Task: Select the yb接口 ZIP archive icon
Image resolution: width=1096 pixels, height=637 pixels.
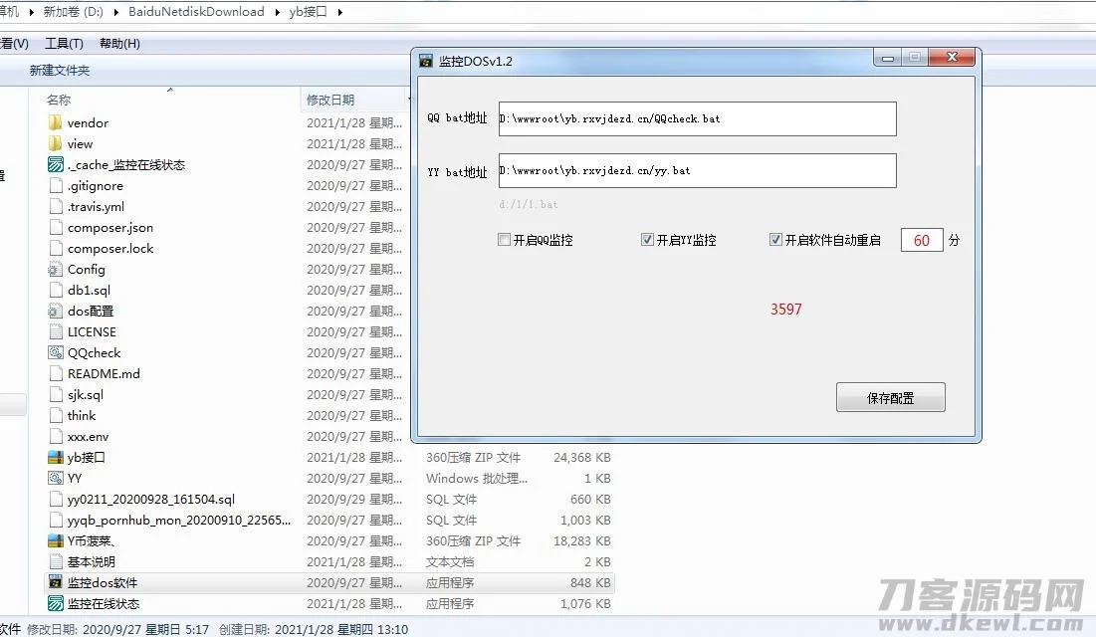Action: coord(56,457)
